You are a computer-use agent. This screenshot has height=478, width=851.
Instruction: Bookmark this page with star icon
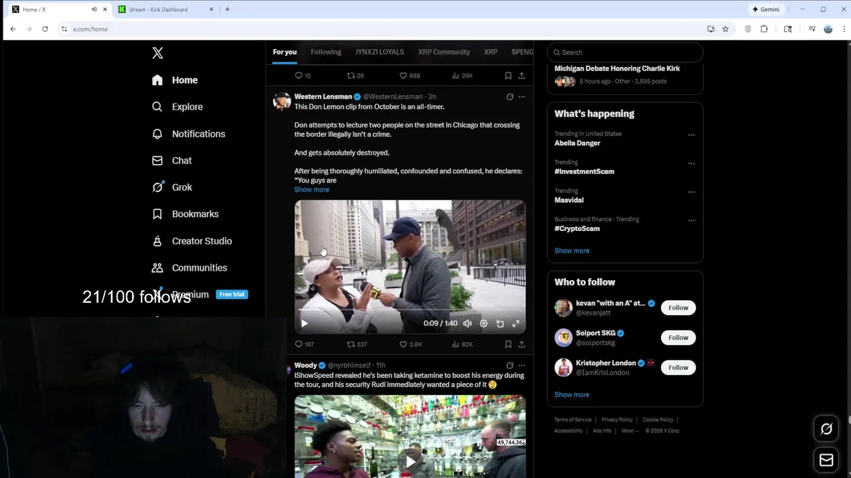click(x=725, y=29)
